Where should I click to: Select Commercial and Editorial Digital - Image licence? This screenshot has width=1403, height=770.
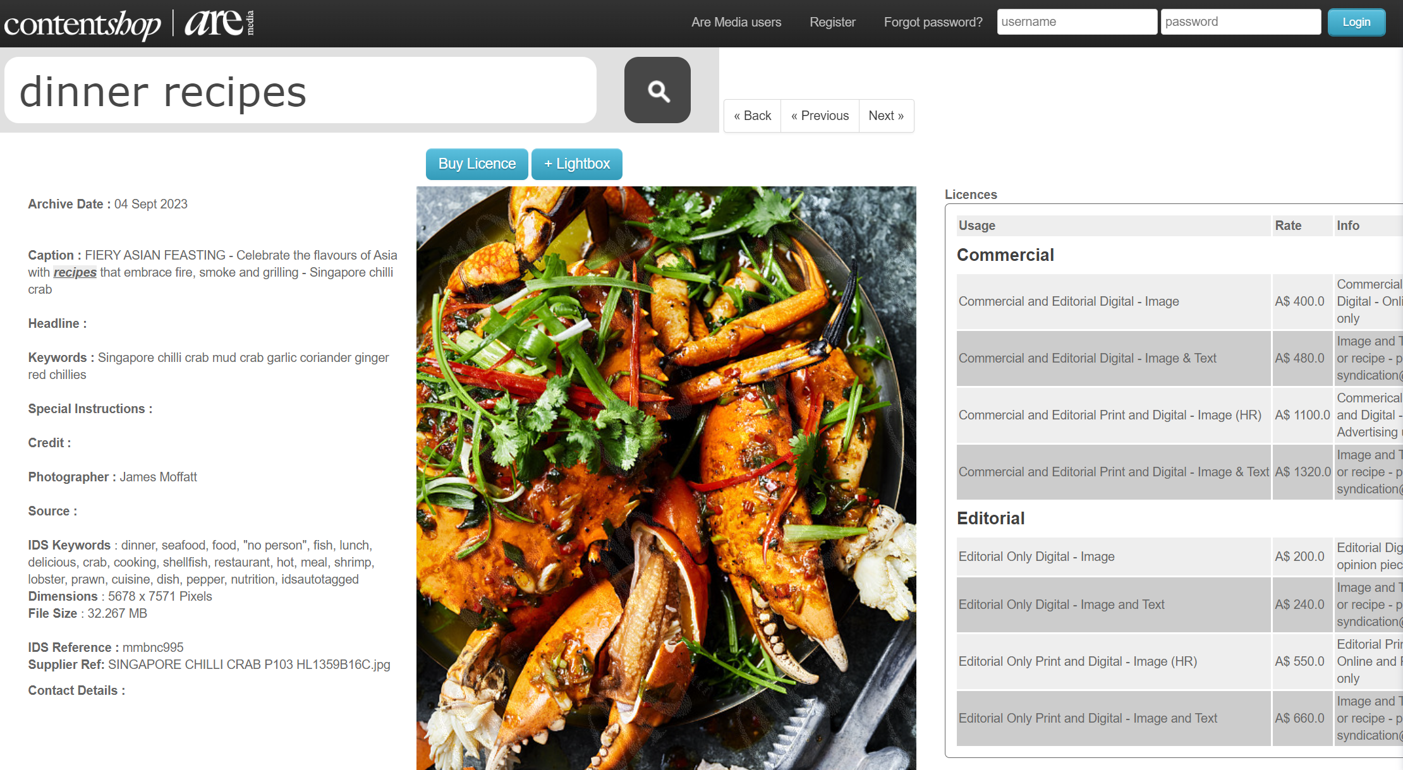(x=1068, y=301)
